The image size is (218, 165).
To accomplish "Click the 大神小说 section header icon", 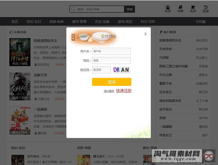I will [11, 32].
